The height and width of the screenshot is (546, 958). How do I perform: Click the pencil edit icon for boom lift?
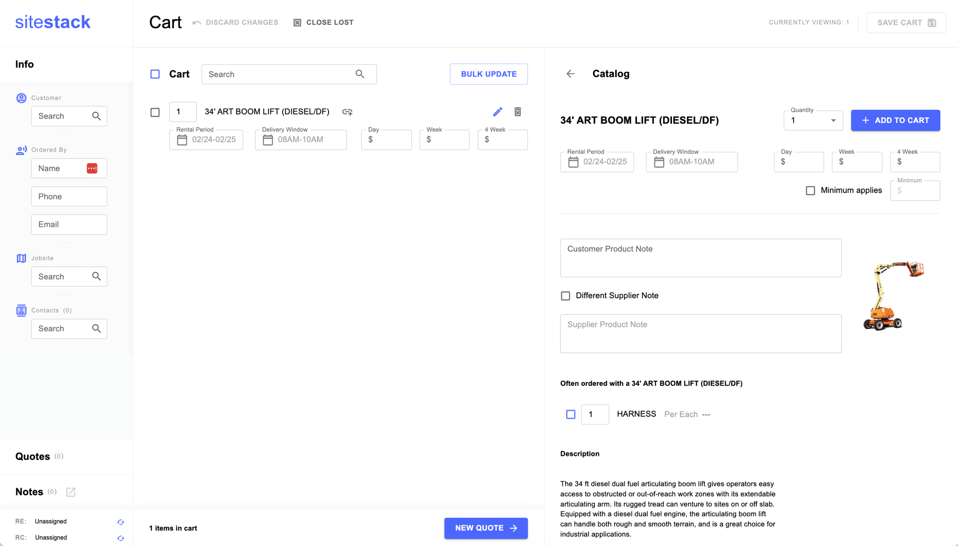pos(498,112)
